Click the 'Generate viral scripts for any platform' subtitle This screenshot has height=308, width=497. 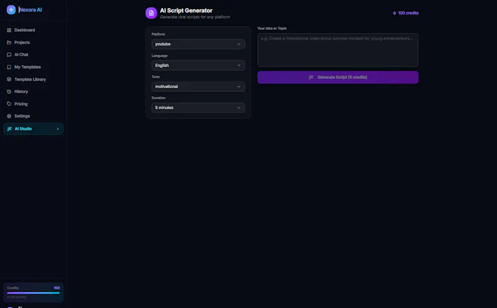pos(195,17)
